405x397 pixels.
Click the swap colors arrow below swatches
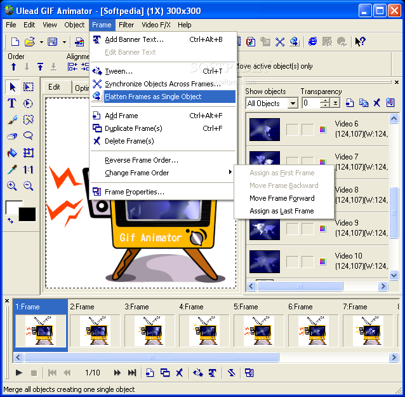[x=10, y=220]
